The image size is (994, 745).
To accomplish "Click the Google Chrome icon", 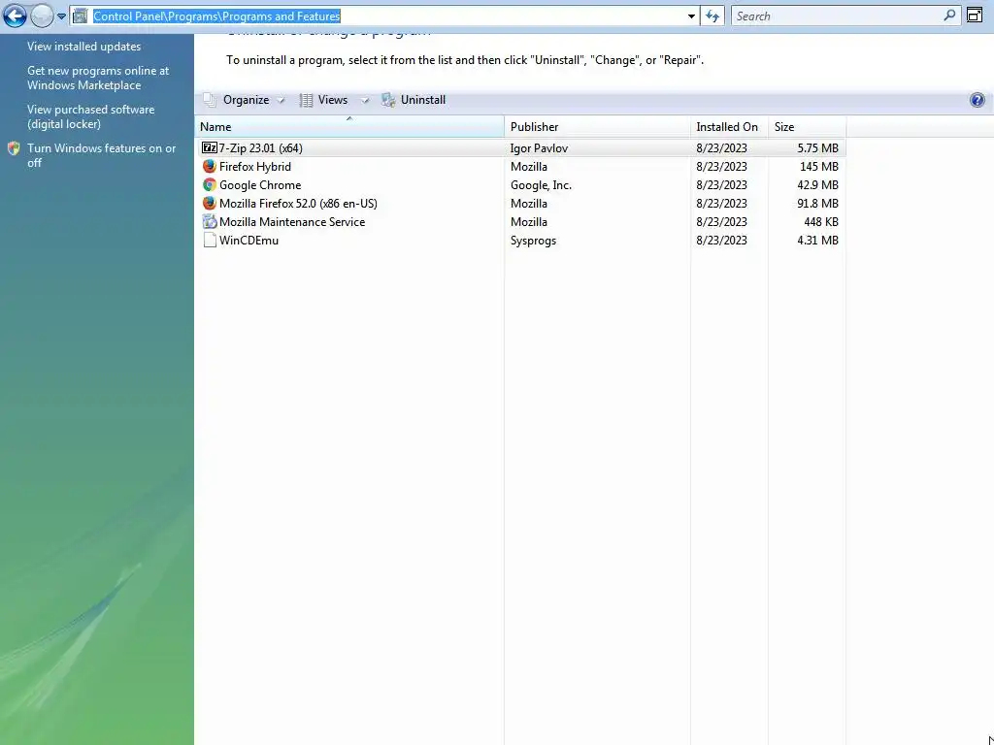I will 210,184.
